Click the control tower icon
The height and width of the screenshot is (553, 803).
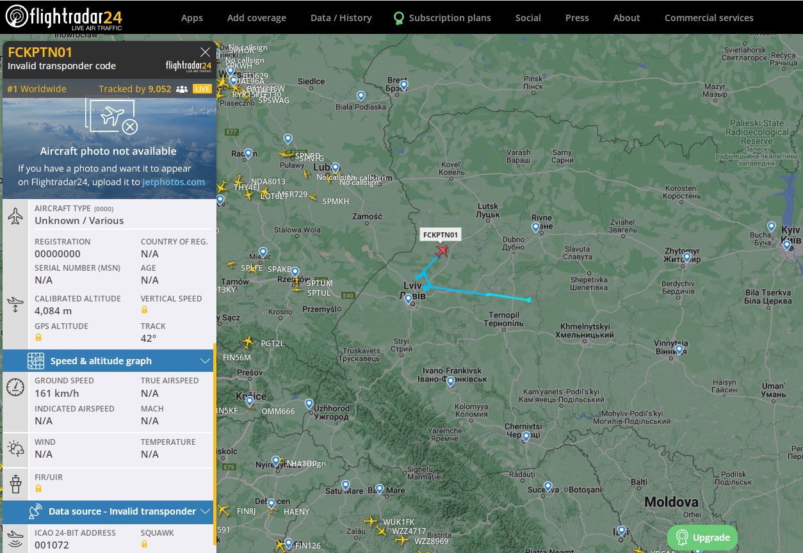pyautogui.click(x=16, y=483)
